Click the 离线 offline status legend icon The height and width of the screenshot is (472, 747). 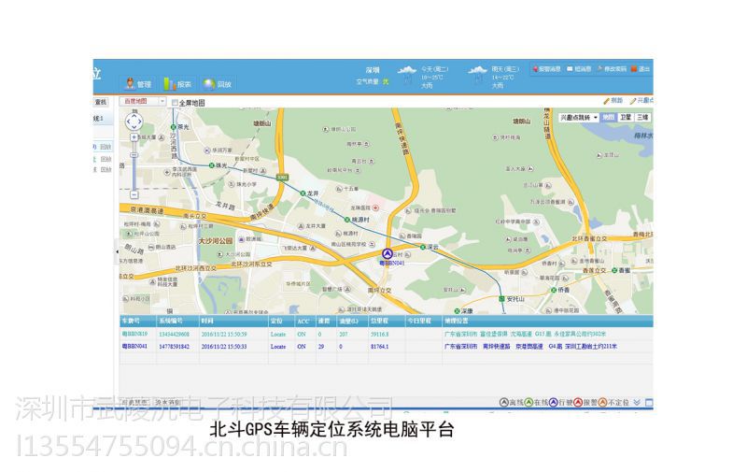coord(503,403)
